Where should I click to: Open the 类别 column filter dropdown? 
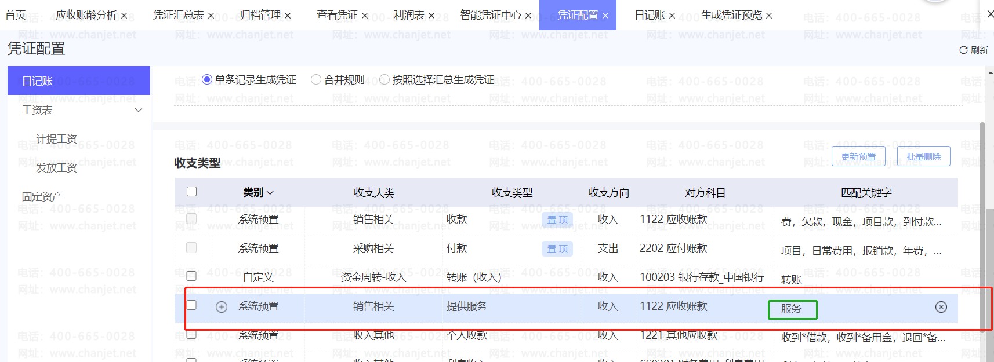(270, 192)
